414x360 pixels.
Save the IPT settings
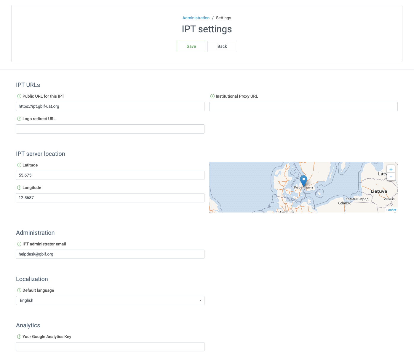tap(191, 46)
